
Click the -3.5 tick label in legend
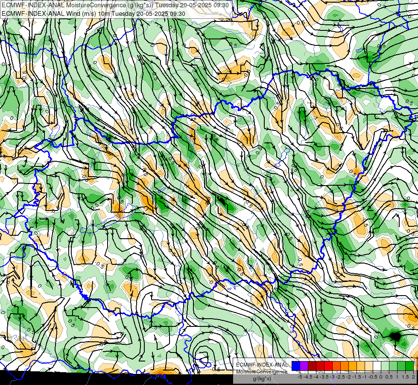click(324, 377)
